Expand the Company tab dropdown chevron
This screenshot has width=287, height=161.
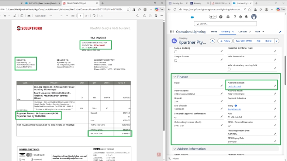point(233,32)
